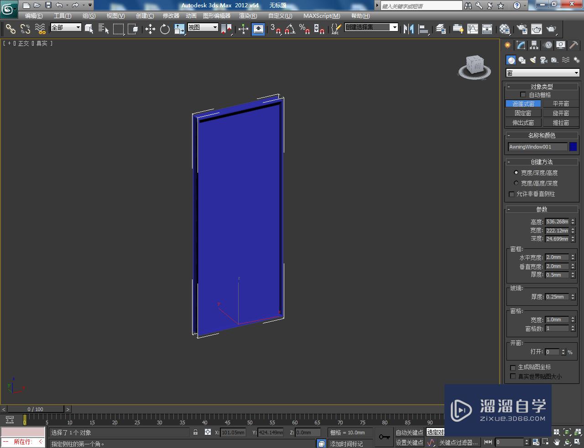The width and height of the screenshot is (584, 448).
Task: Collapse the 参数 rollout
Action: click(542, 209)
